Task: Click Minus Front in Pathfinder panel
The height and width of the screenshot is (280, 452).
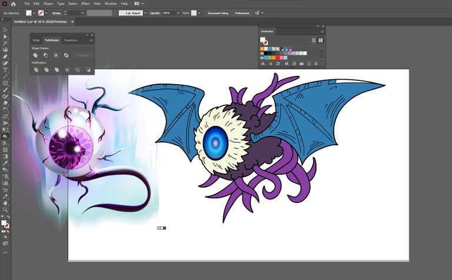Action: (45, 55)
